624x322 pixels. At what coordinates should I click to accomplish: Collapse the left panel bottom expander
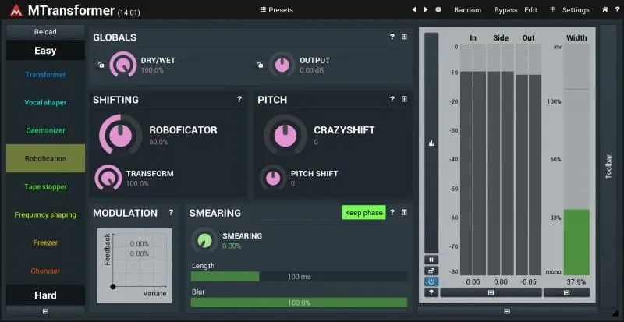tap(45, 311)
